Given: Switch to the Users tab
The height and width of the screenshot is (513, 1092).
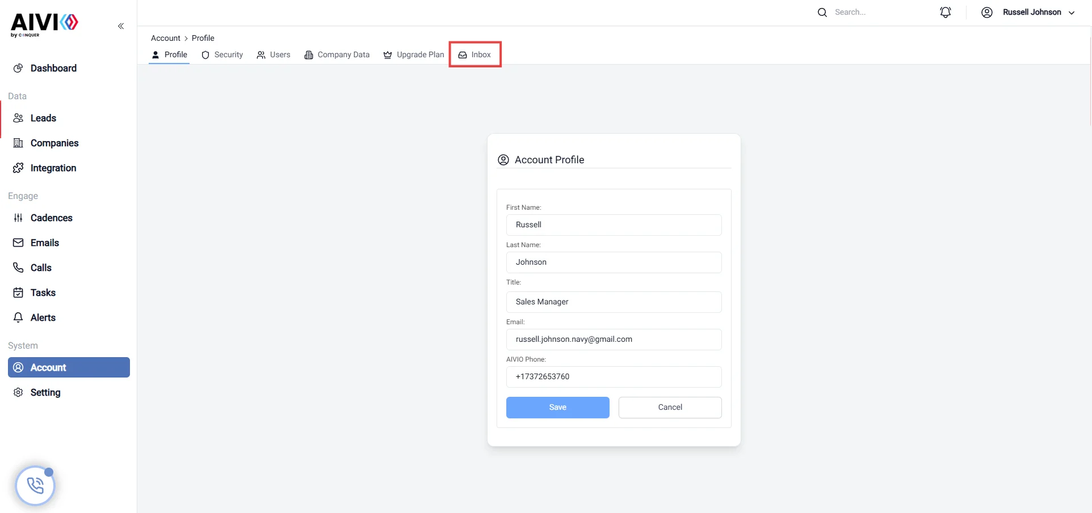Looking at the screenshot, I should pyautogui.click(x=274, y=55).
